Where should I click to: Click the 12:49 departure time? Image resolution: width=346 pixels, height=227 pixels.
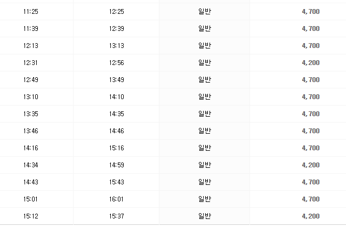[30, 79]
